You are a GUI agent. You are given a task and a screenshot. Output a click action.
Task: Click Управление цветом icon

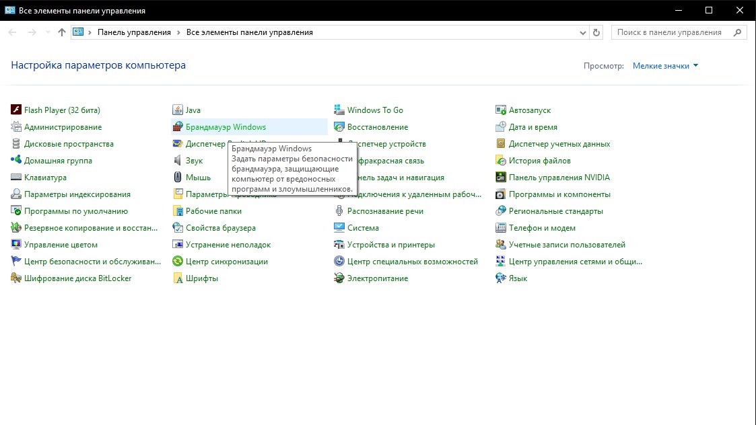(16, 245)
